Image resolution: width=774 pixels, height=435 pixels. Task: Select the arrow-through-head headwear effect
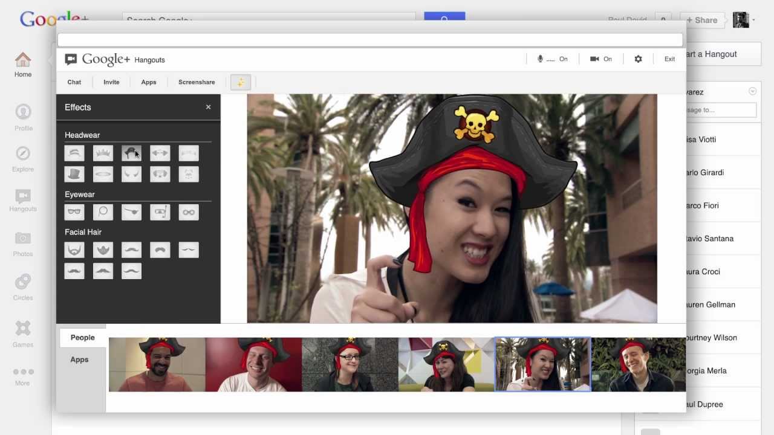(160, 153)
